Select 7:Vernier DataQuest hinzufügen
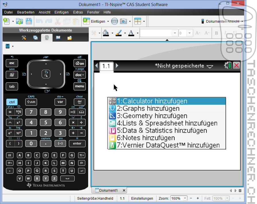257x204 pixels. coord(167,145)
